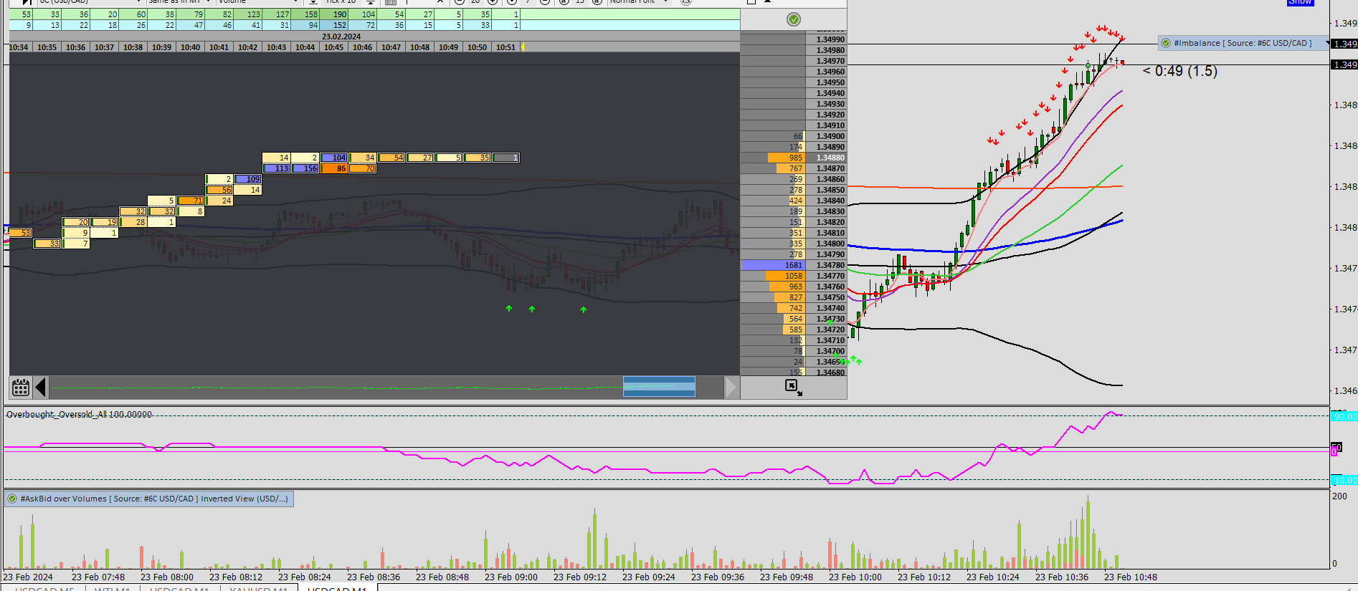Screen dimensions: 1358x591
Task: Click the 123 volume cell in the top row
Action: [x=247, y=14]
